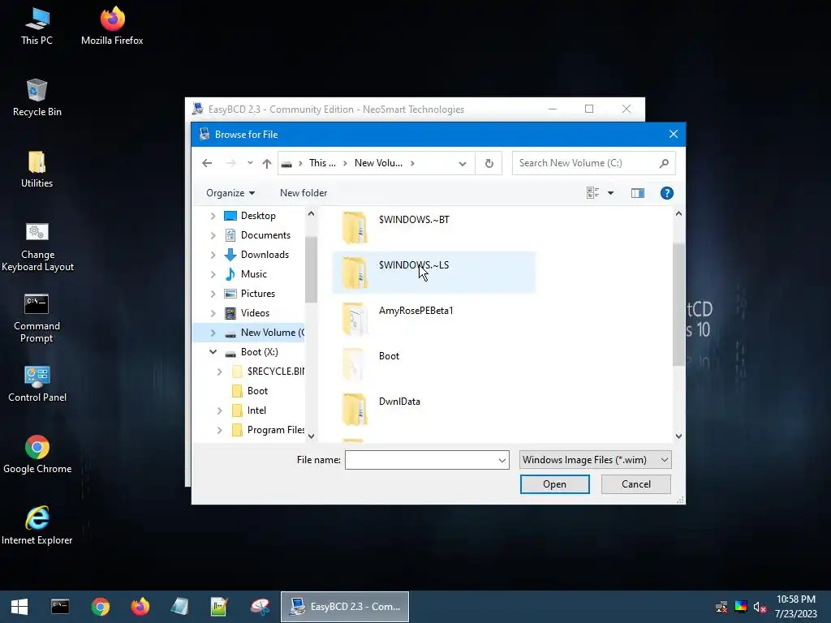
Task: Select the $WINDOWS.~BT folder
Action: [x=433, y=227]
